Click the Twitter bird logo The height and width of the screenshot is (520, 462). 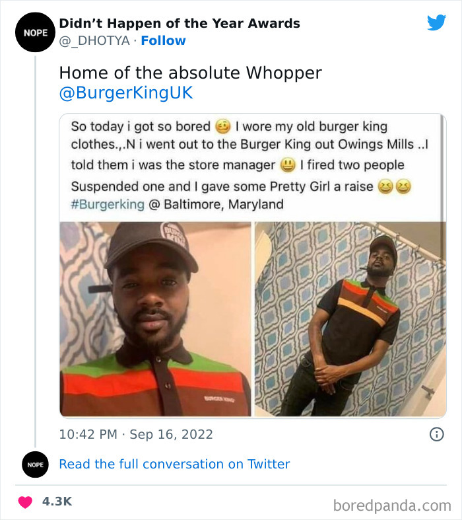(x=436, y=22)
